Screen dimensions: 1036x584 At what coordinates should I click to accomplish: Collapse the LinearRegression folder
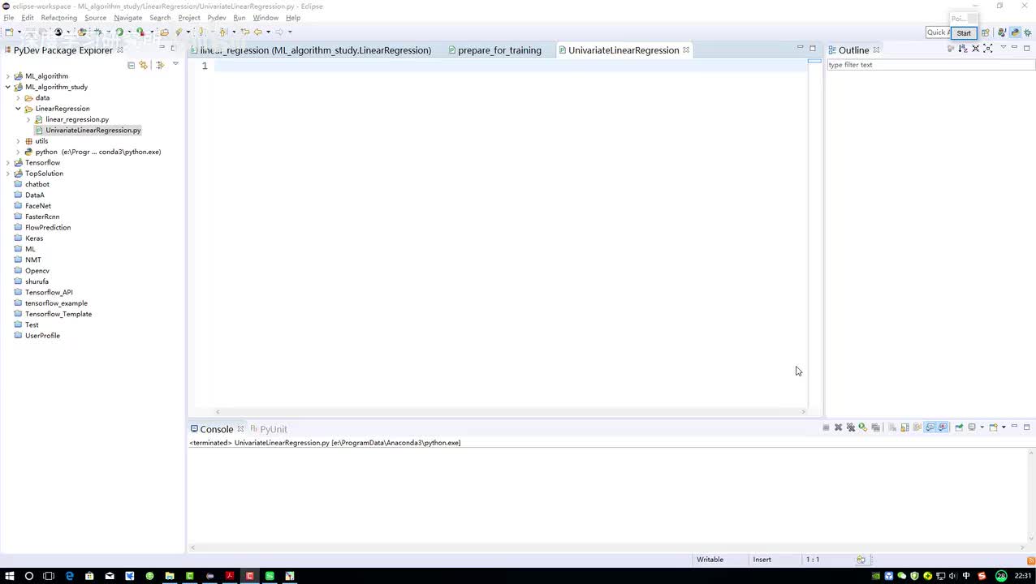18,109
